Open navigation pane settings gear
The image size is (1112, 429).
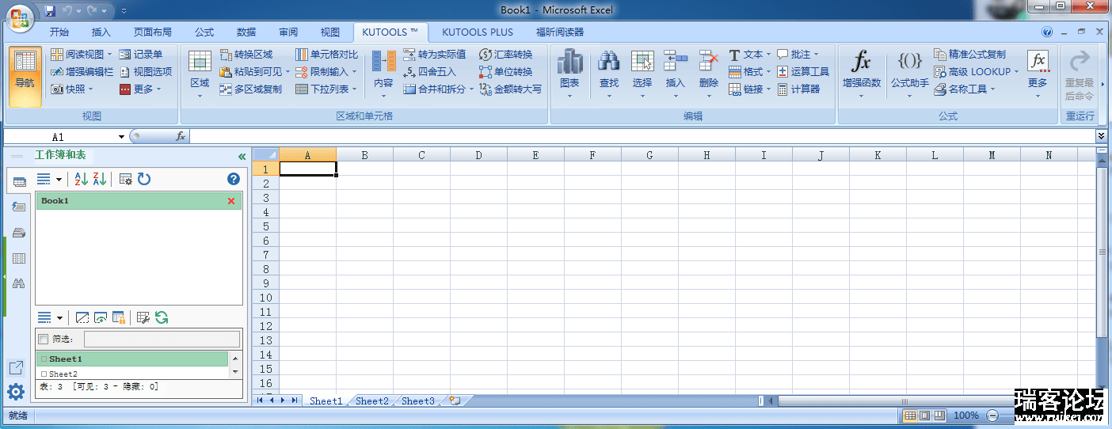pyautogui.click(x=16, y=391)
